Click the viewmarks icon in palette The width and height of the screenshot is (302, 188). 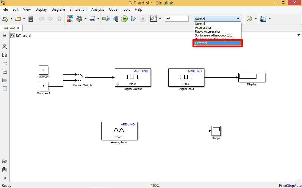[5, 170]
